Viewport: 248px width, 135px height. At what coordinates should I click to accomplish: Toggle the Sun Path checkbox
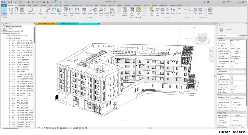coord(231,67)
